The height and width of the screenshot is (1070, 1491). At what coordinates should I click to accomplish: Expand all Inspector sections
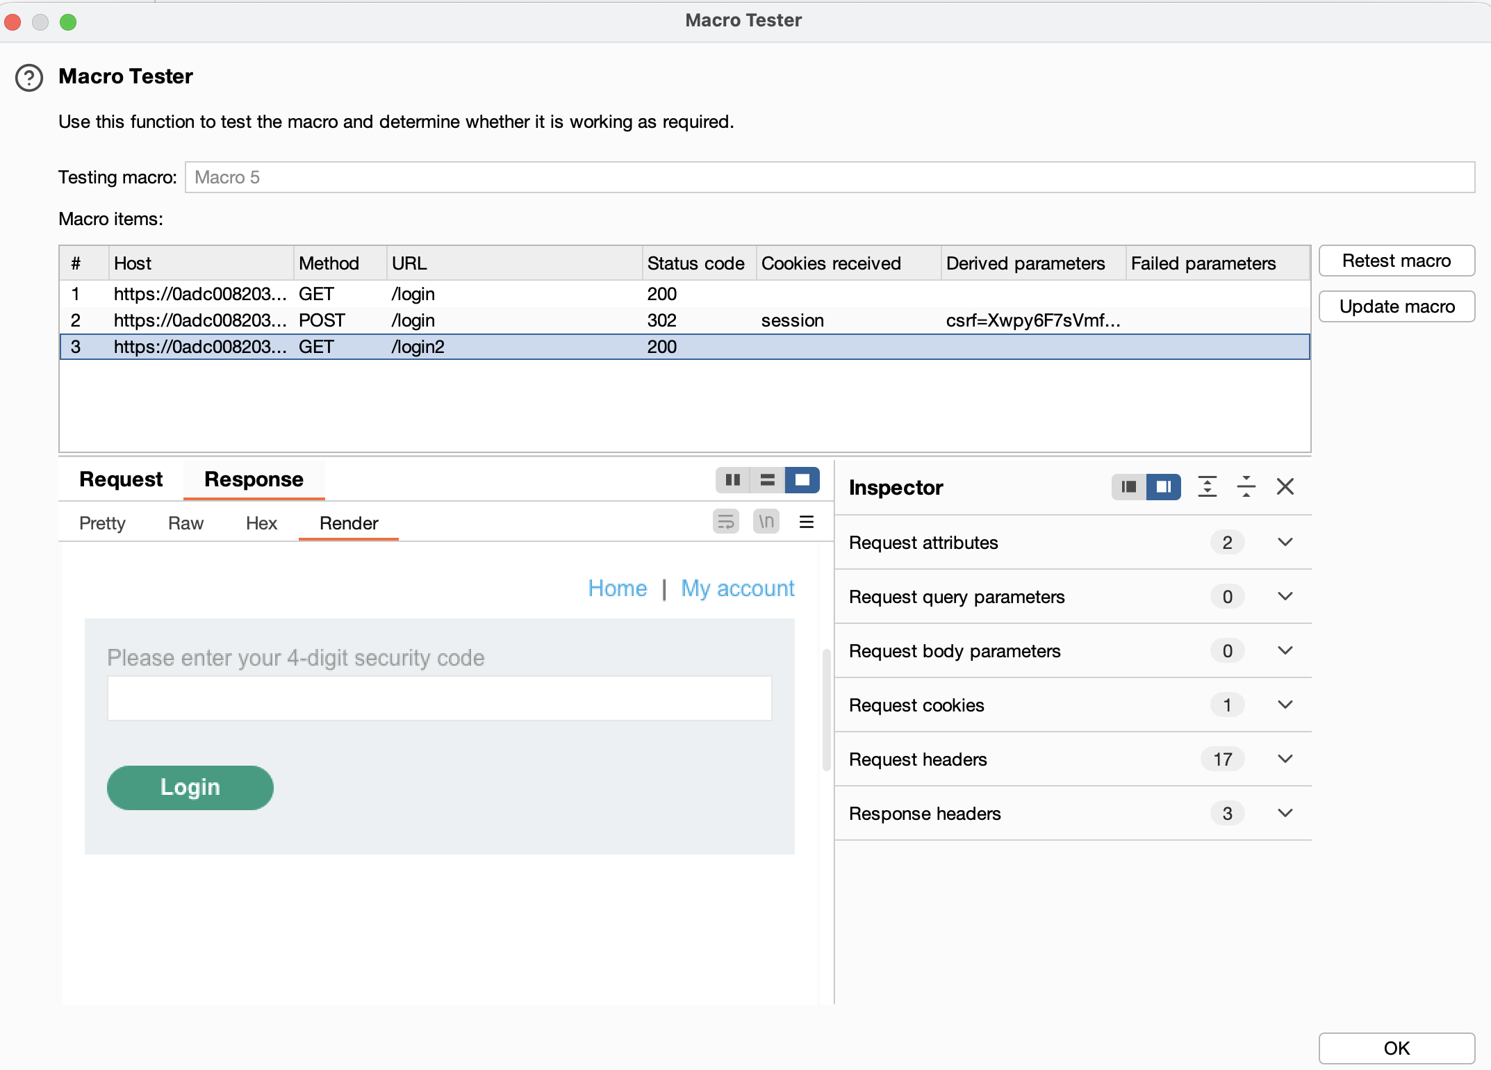1208,487
